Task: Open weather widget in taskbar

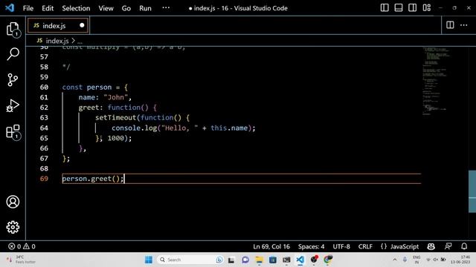Action: tap(21, 260)
